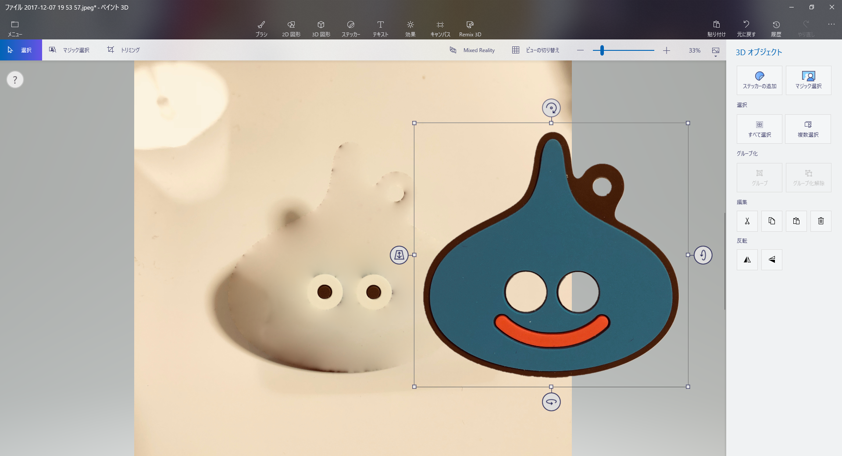Zoom in with the plus button
The width and height of the screenshot is (842, 456).
667,50
